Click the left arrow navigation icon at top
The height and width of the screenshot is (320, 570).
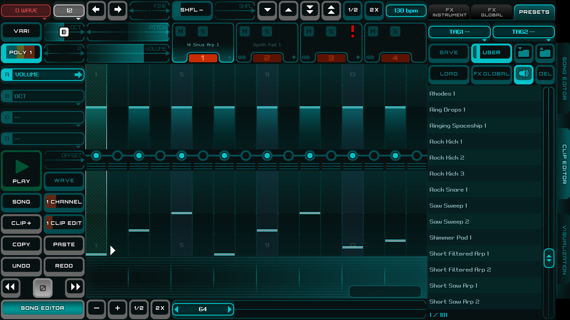[96, 10]
